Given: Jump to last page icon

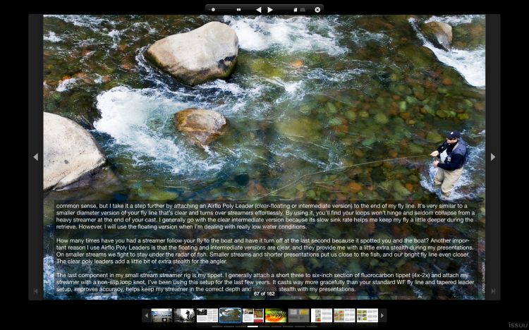Looking at the screenshot, I should pyautogui.click(x=492, y=291).
